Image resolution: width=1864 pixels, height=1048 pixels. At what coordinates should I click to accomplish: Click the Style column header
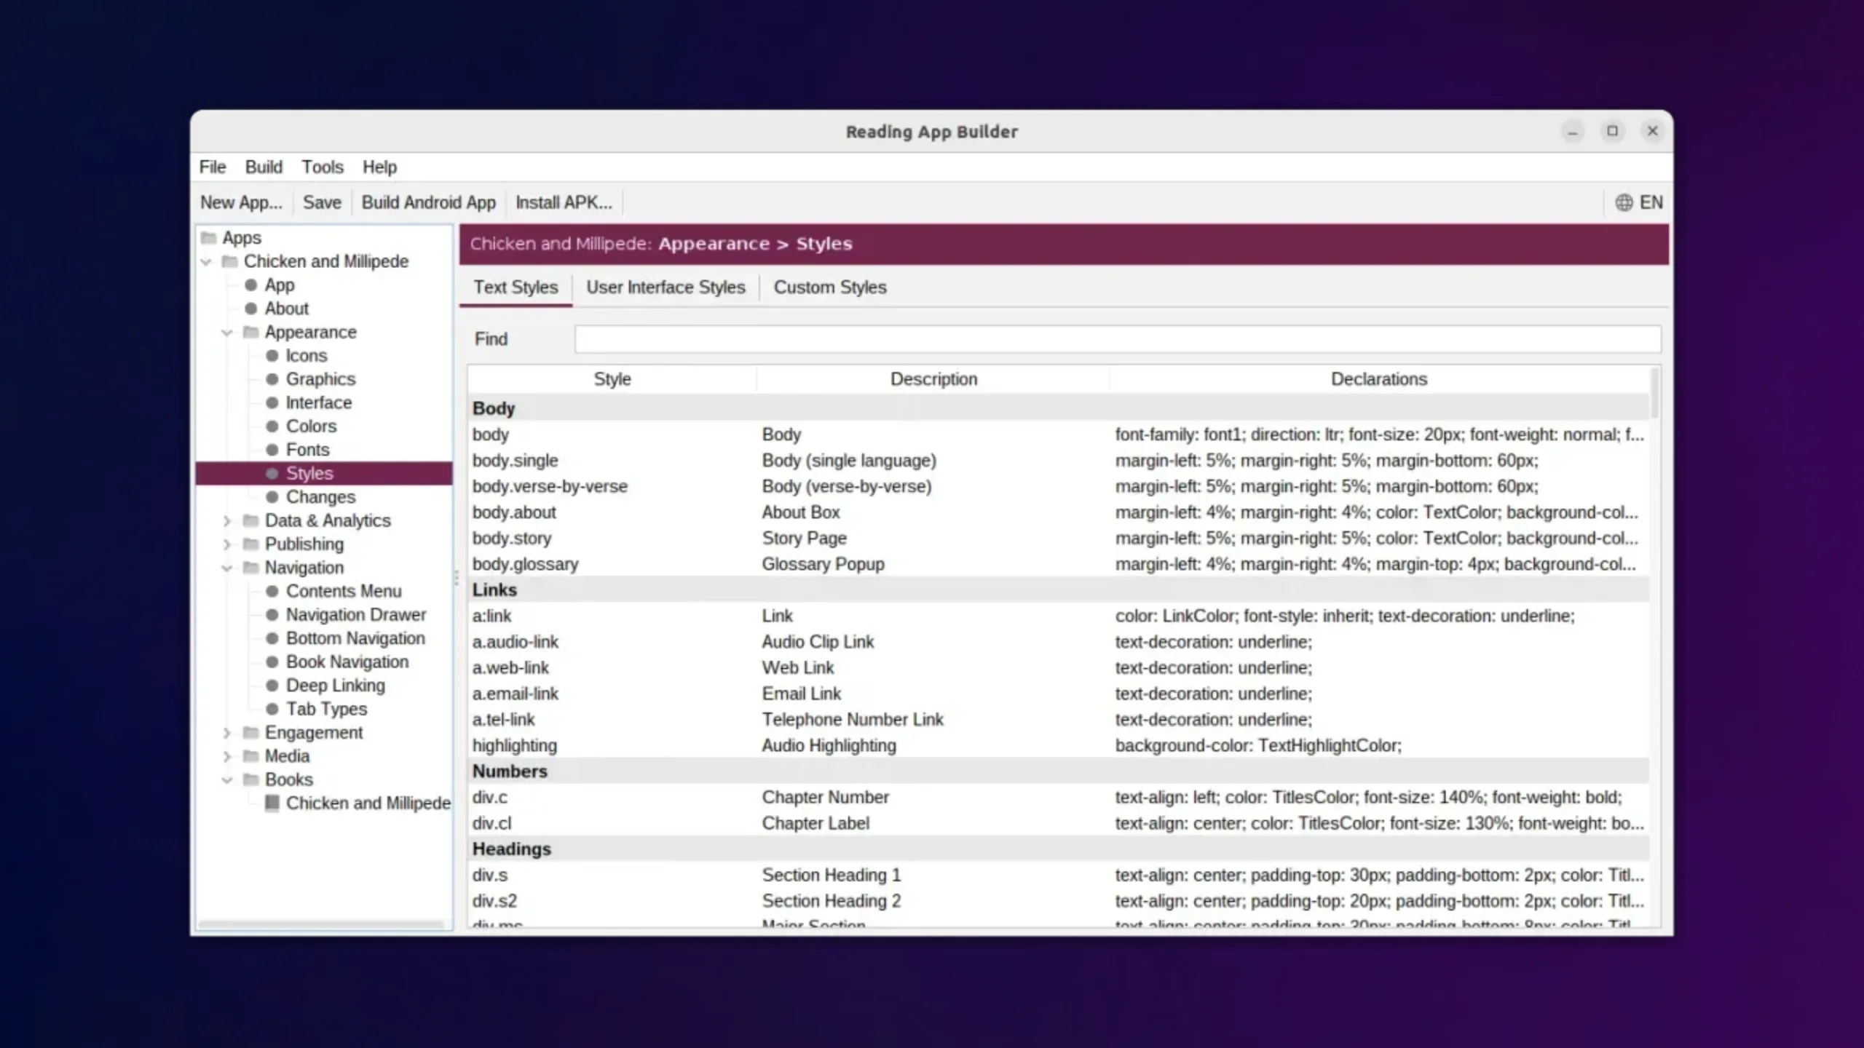point(612,379)
